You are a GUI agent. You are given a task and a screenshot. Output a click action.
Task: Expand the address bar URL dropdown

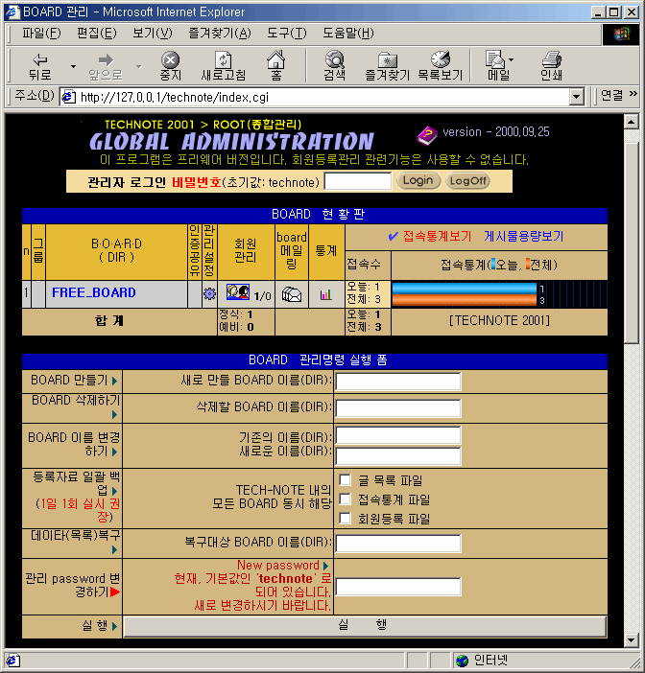tap(577, 97)
